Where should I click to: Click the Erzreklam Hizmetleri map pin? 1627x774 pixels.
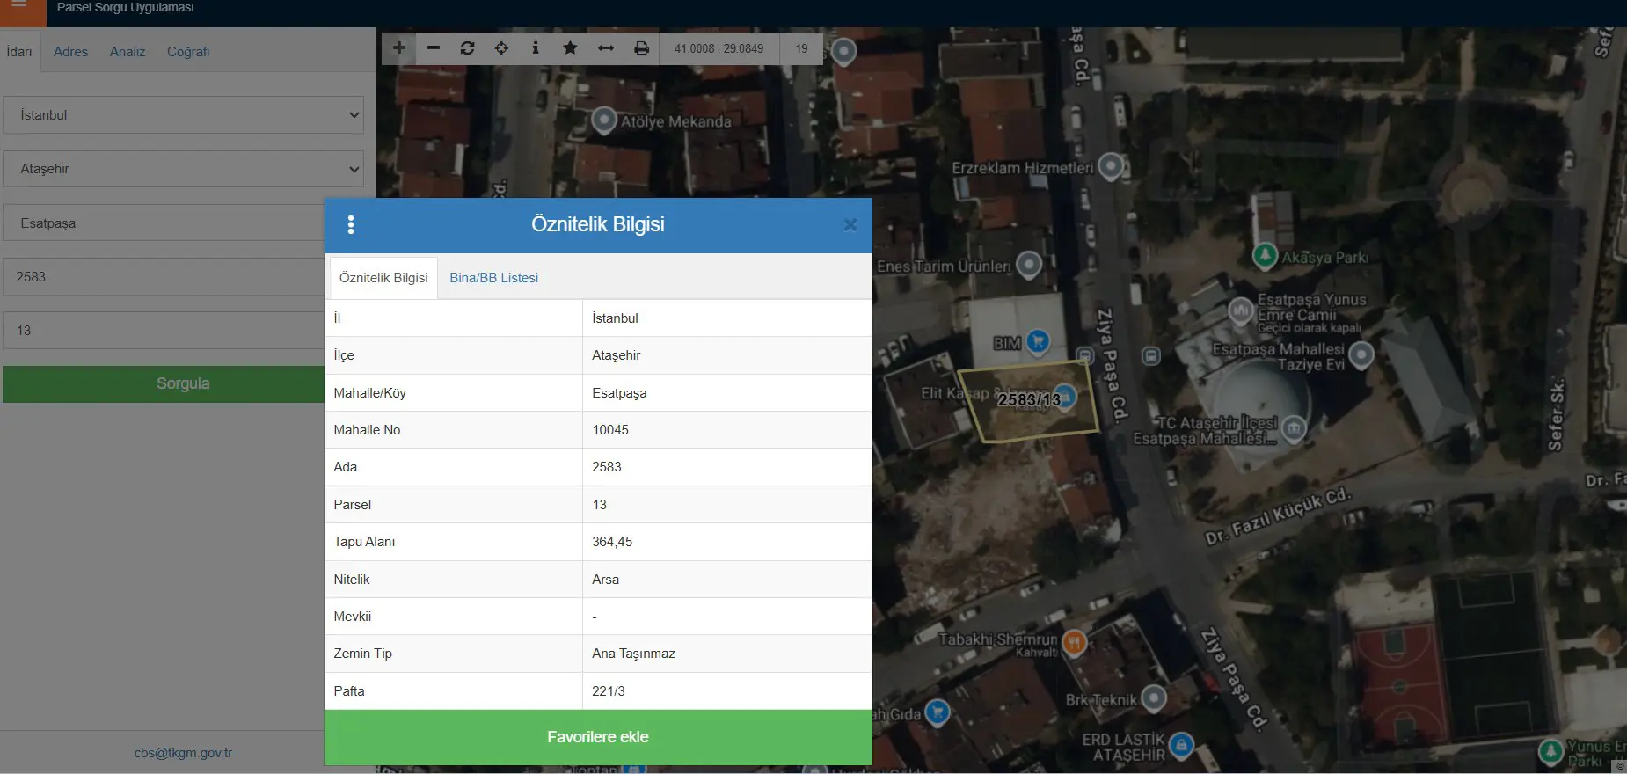point(1111,165)
